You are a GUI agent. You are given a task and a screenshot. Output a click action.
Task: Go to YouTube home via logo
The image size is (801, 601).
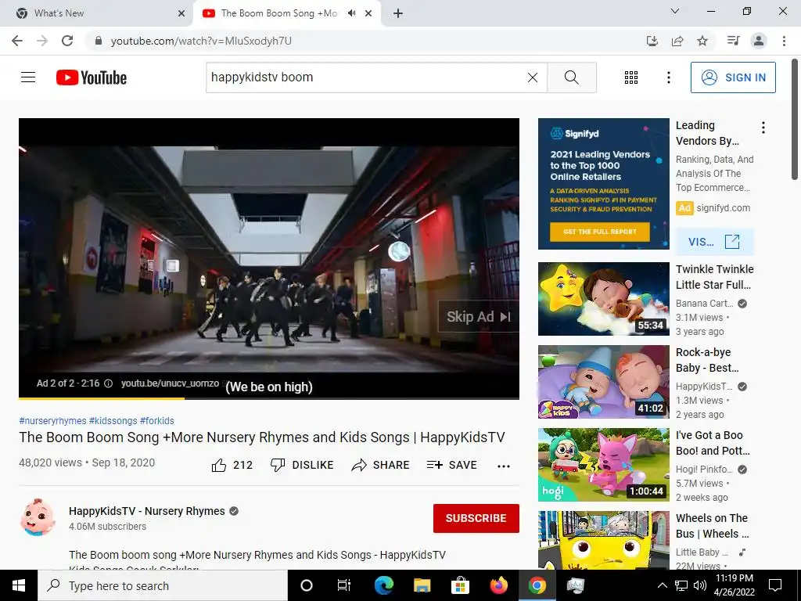click(92, 77)
